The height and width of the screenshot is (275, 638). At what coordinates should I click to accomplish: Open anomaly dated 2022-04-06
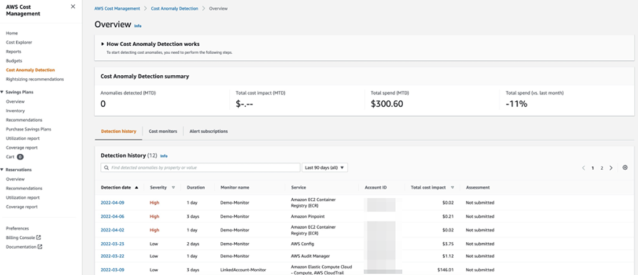(112, 216)
